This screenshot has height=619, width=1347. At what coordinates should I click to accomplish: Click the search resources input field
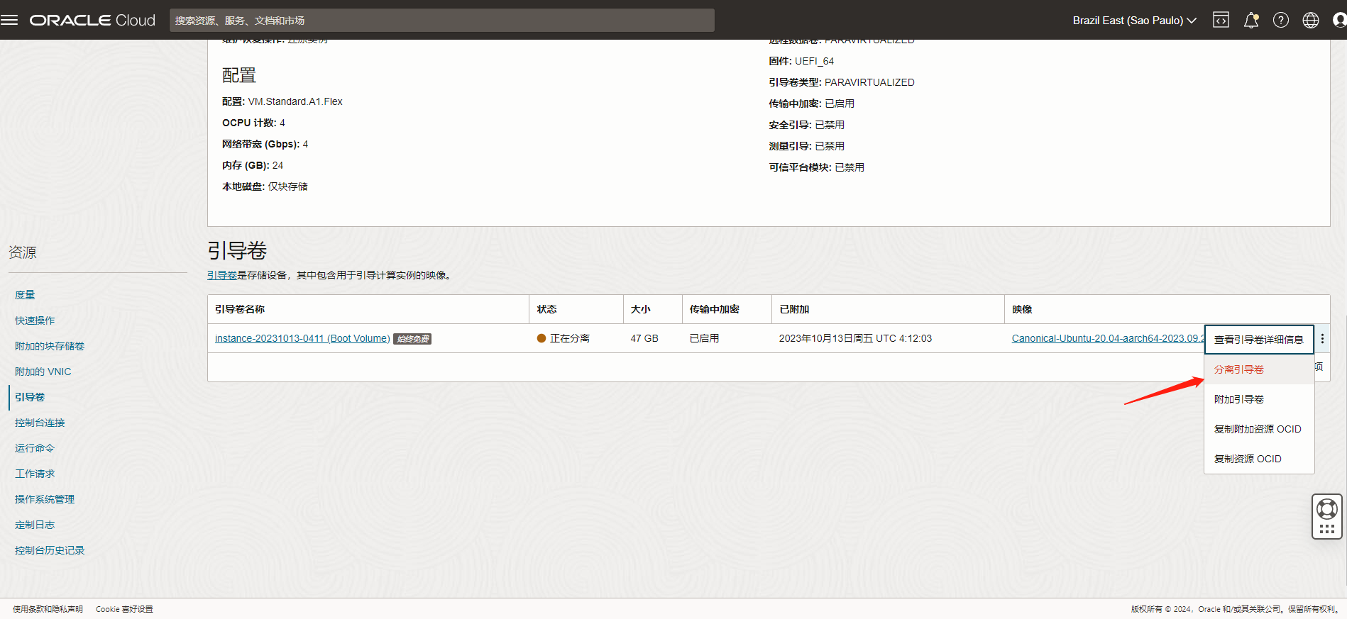[441, 21]
